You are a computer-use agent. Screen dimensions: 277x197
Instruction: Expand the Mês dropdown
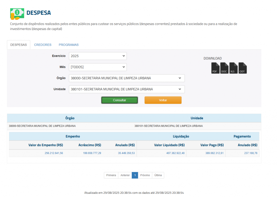pyautogui.click(x=98, y=67)
